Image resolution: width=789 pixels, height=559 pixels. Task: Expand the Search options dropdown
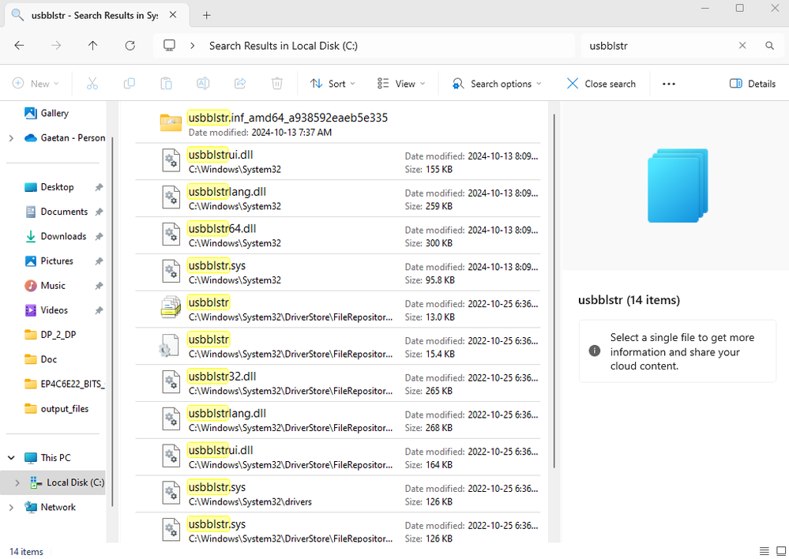pyautogui.click(x=497, y=84)
